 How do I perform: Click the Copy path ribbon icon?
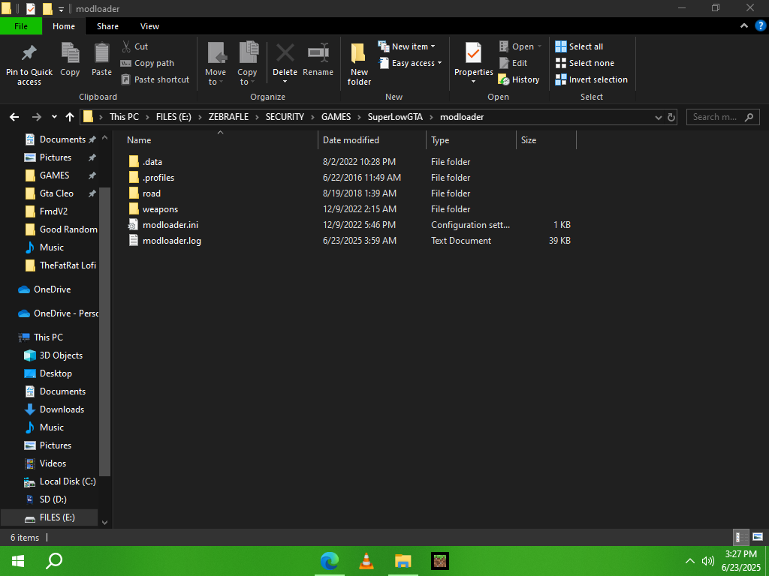point(125,63)
